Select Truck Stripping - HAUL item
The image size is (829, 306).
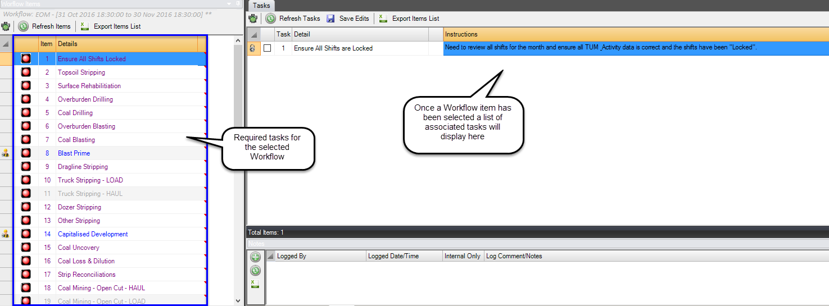90,194
